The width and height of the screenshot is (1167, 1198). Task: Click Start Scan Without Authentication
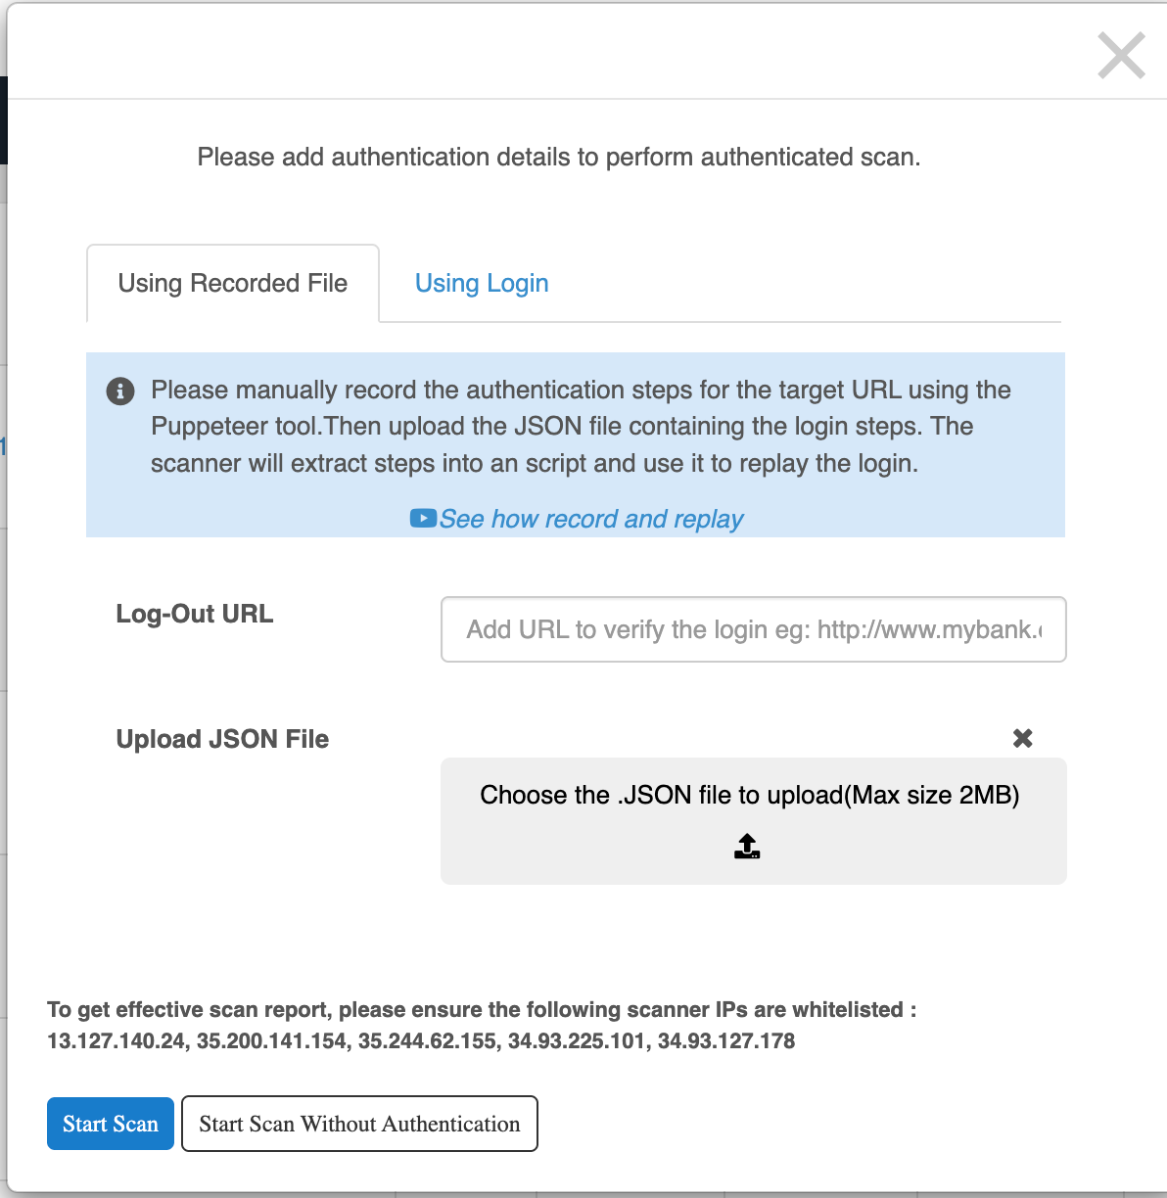359,1124
